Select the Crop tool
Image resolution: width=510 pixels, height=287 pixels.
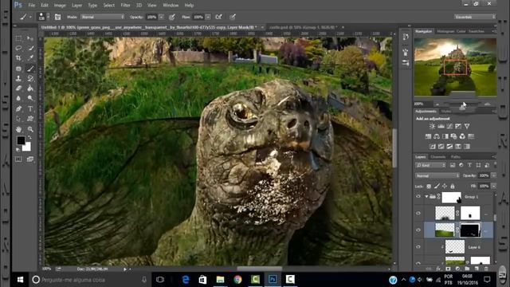click(18, 58)
